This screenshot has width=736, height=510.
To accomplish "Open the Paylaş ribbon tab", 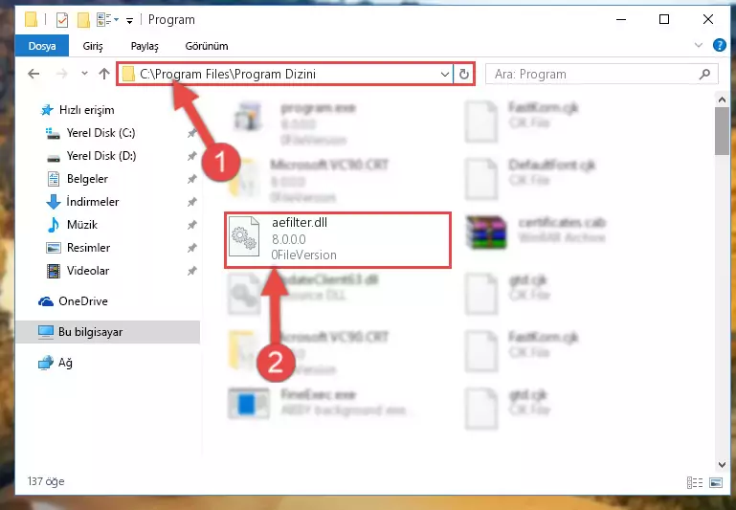I will pyautogui.click(x=145, y=46).
